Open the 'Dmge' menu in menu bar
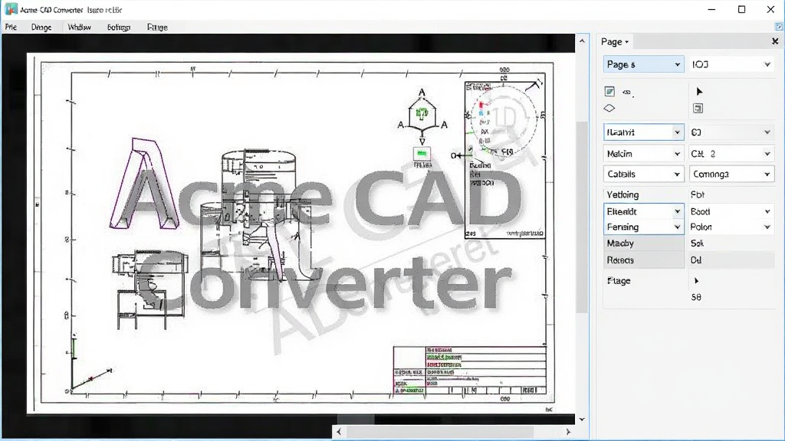Image resolution: width=785 pixels, height=441 pixels. click(x=41, y=27)
